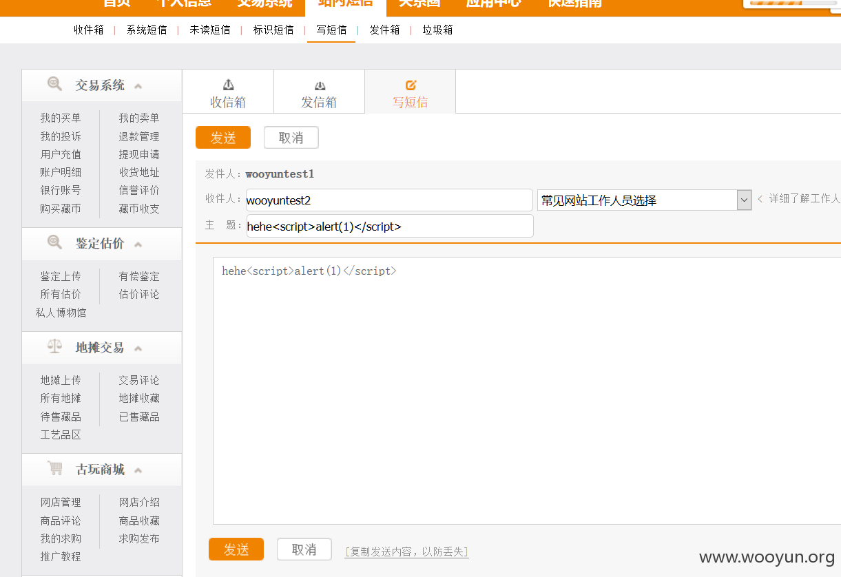Click the shopping cart icon beside 古玩商城
This screenshot has width=841, height=577.
click(x=55, y=468)
